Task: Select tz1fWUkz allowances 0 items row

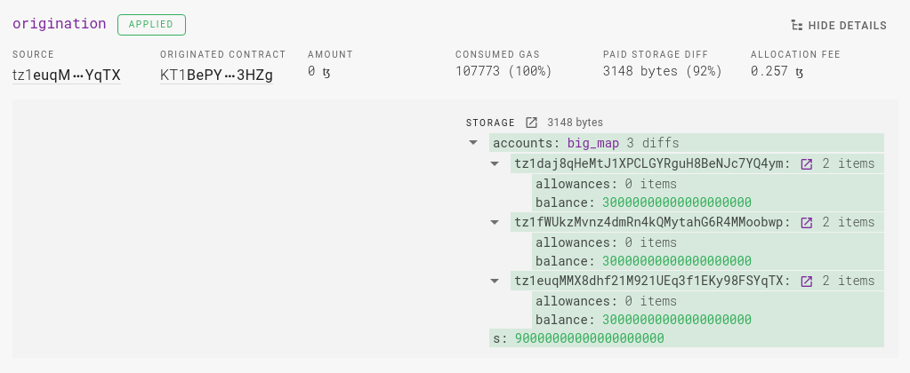Action: [x=709, y=242]
